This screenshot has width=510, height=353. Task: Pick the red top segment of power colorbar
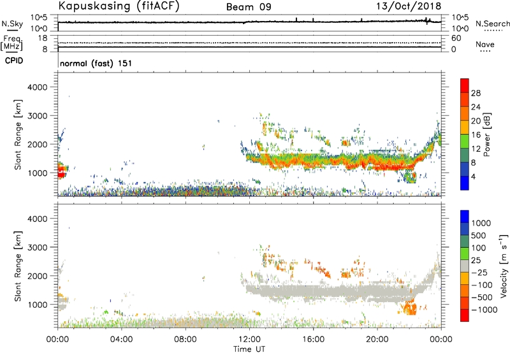click(465, 85)
